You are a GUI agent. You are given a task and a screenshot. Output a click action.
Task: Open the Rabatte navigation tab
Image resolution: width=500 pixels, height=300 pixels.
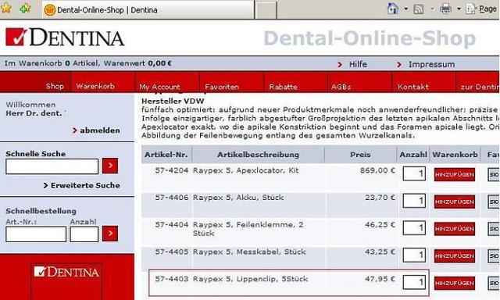click(283, 87)
